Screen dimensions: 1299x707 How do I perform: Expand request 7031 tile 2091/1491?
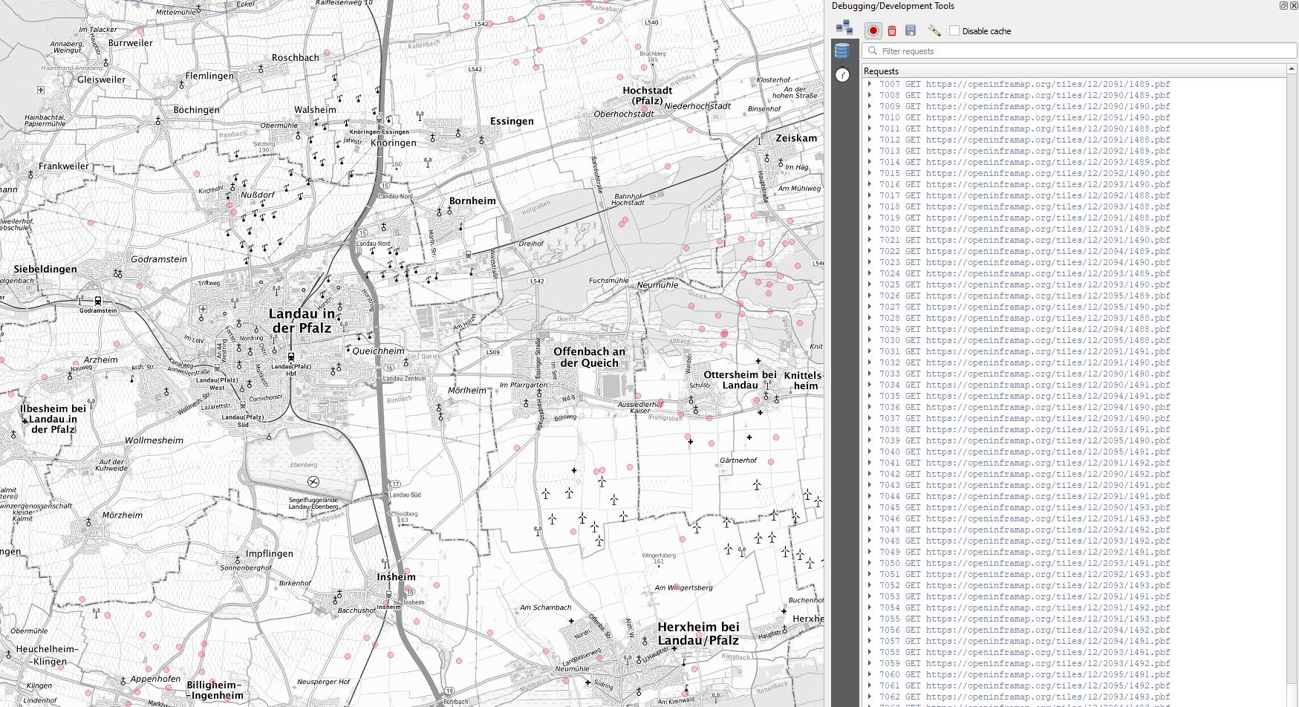(x=870, y=351)
